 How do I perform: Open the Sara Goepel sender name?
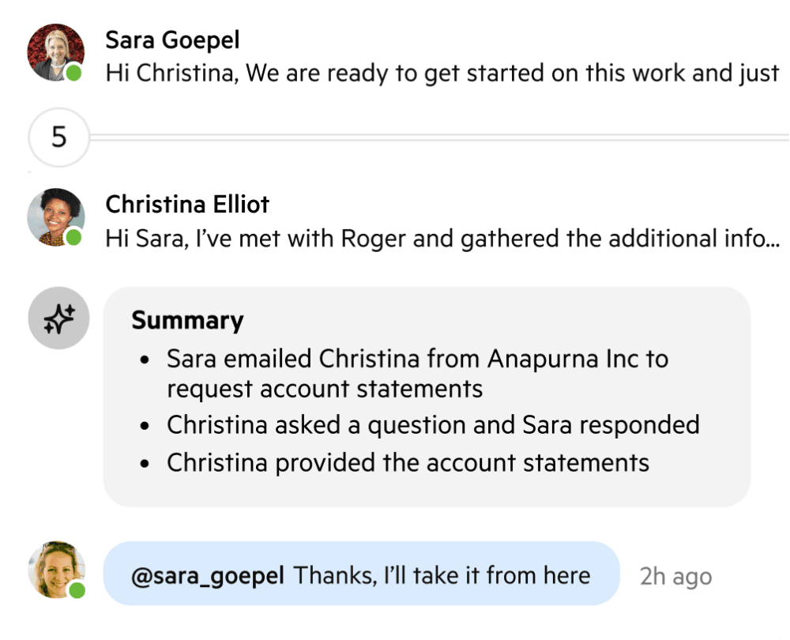(x=172, y=40)
